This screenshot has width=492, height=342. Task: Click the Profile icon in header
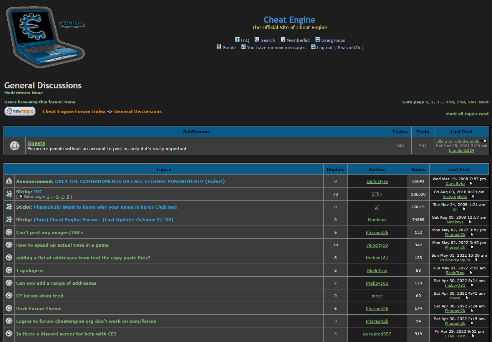pyautogui.click(x=219, y=47)
